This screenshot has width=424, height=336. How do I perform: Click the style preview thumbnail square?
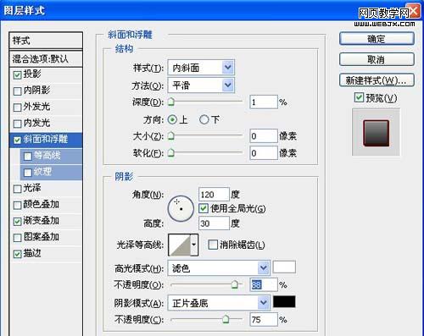pyautogui.click(x=376, y=133)
